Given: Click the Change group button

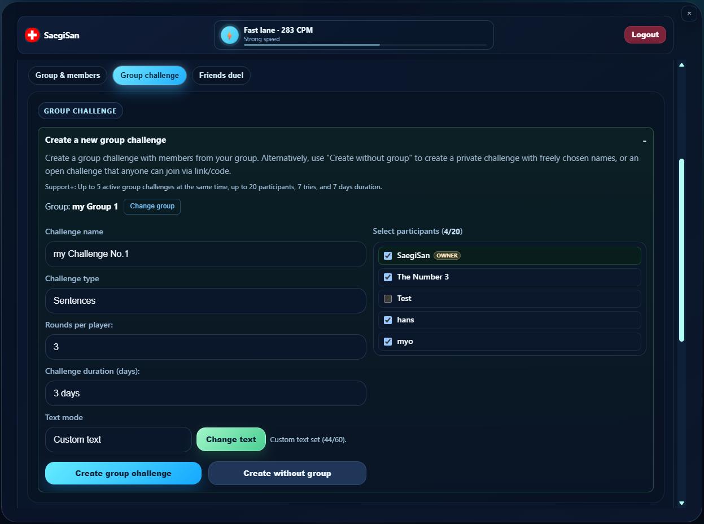Looking at the screenshot, I should click(x=152, y=206).
